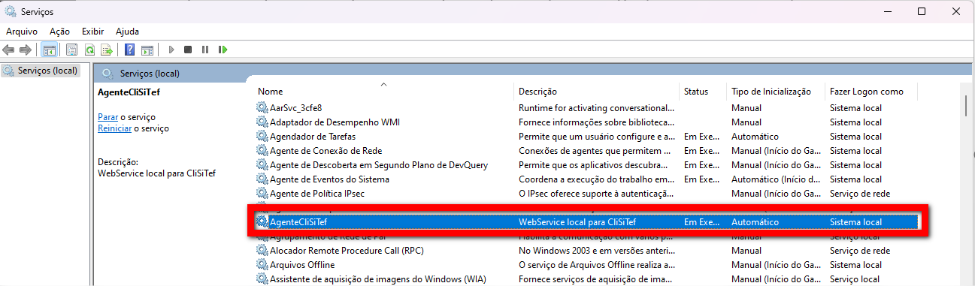Click the Pause Service toolbar icon
This screenshot has width=975, height=286.
pyautogui.click(x=205, y=50)
